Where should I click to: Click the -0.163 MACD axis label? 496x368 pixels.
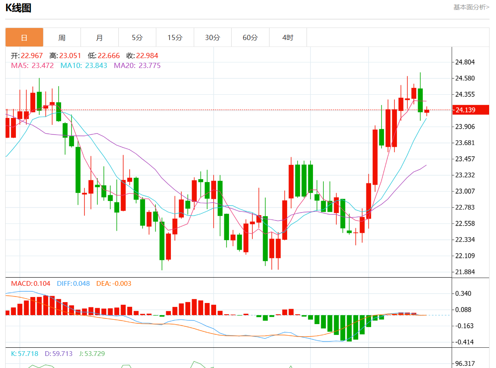pos(464,326)
